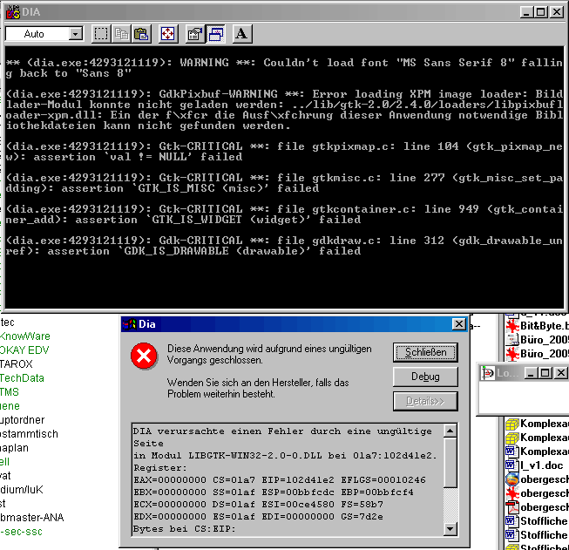
Task: Close the Dia error dialog with X
Action: (x=458, y=324)
